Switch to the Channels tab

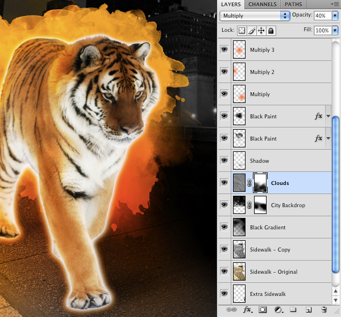click(x=262, y=5)
